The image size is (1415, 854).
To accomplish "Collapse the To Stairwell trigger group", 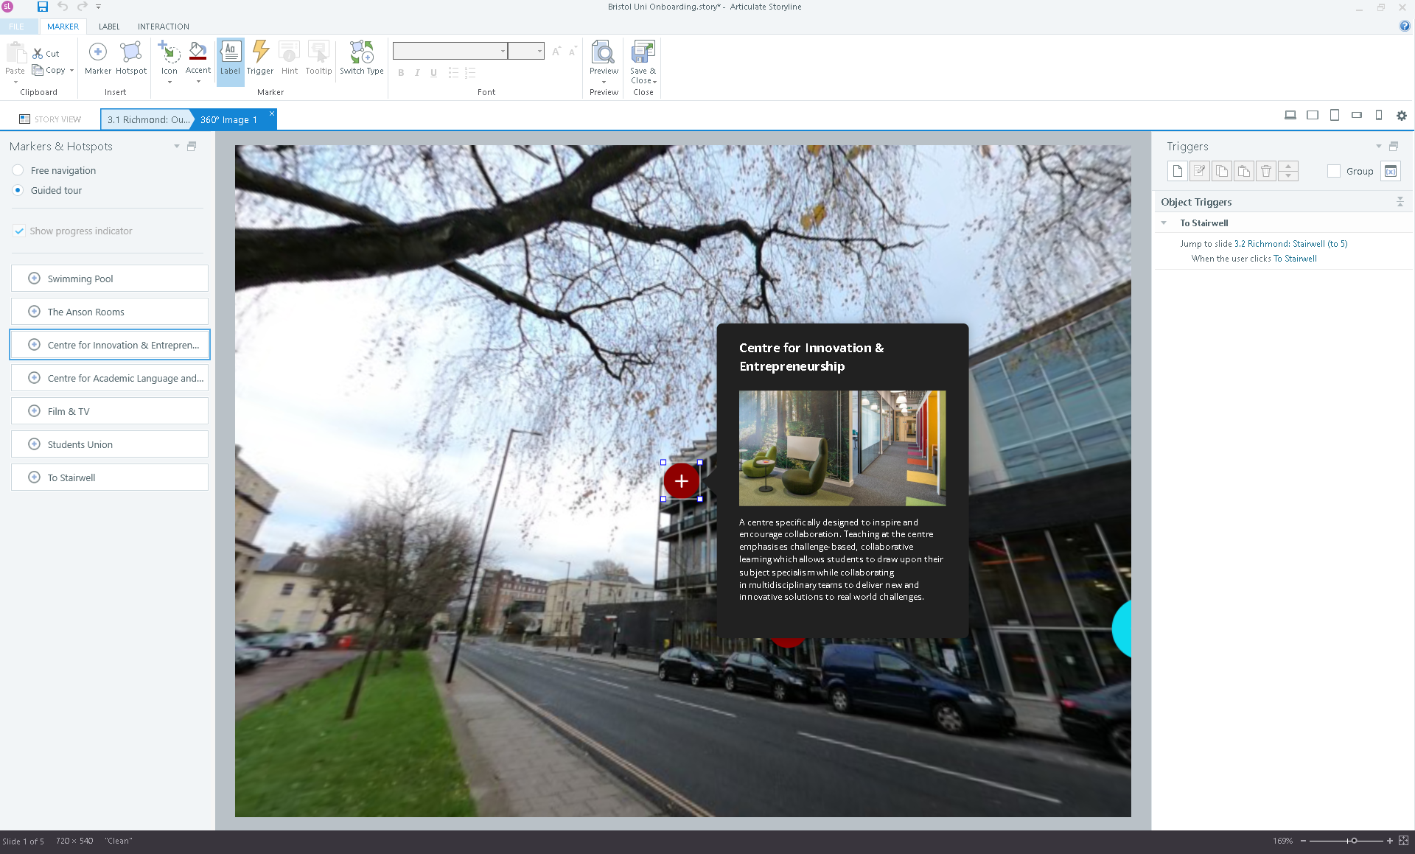I will tap(1164, 223).
